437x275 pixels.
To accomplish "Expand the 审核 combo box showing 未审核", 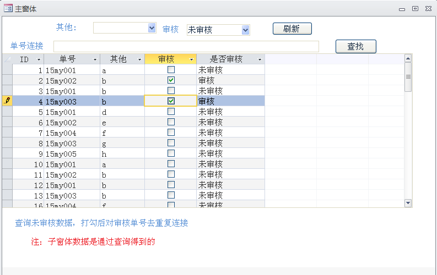I will [246, 30].
